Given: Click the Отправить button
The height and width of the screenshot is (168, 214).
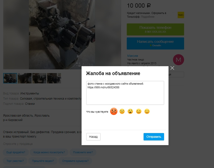Looking at the screenshot, I should (x=154, y=137).
